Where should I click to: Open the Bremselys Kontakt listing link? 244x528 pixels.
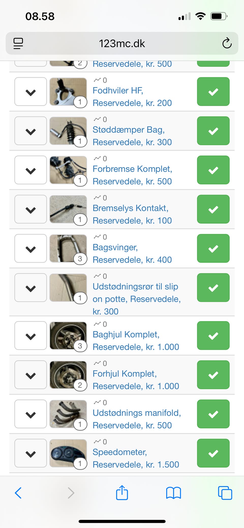coord(132,214)
